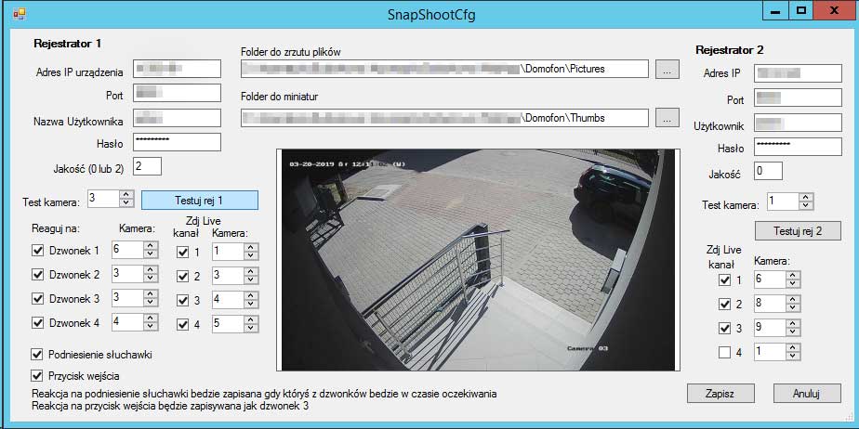Increase Test kamera value for Rejestrator 1
The width and height of the screenshot is (859, 429).
click(126, 194)
